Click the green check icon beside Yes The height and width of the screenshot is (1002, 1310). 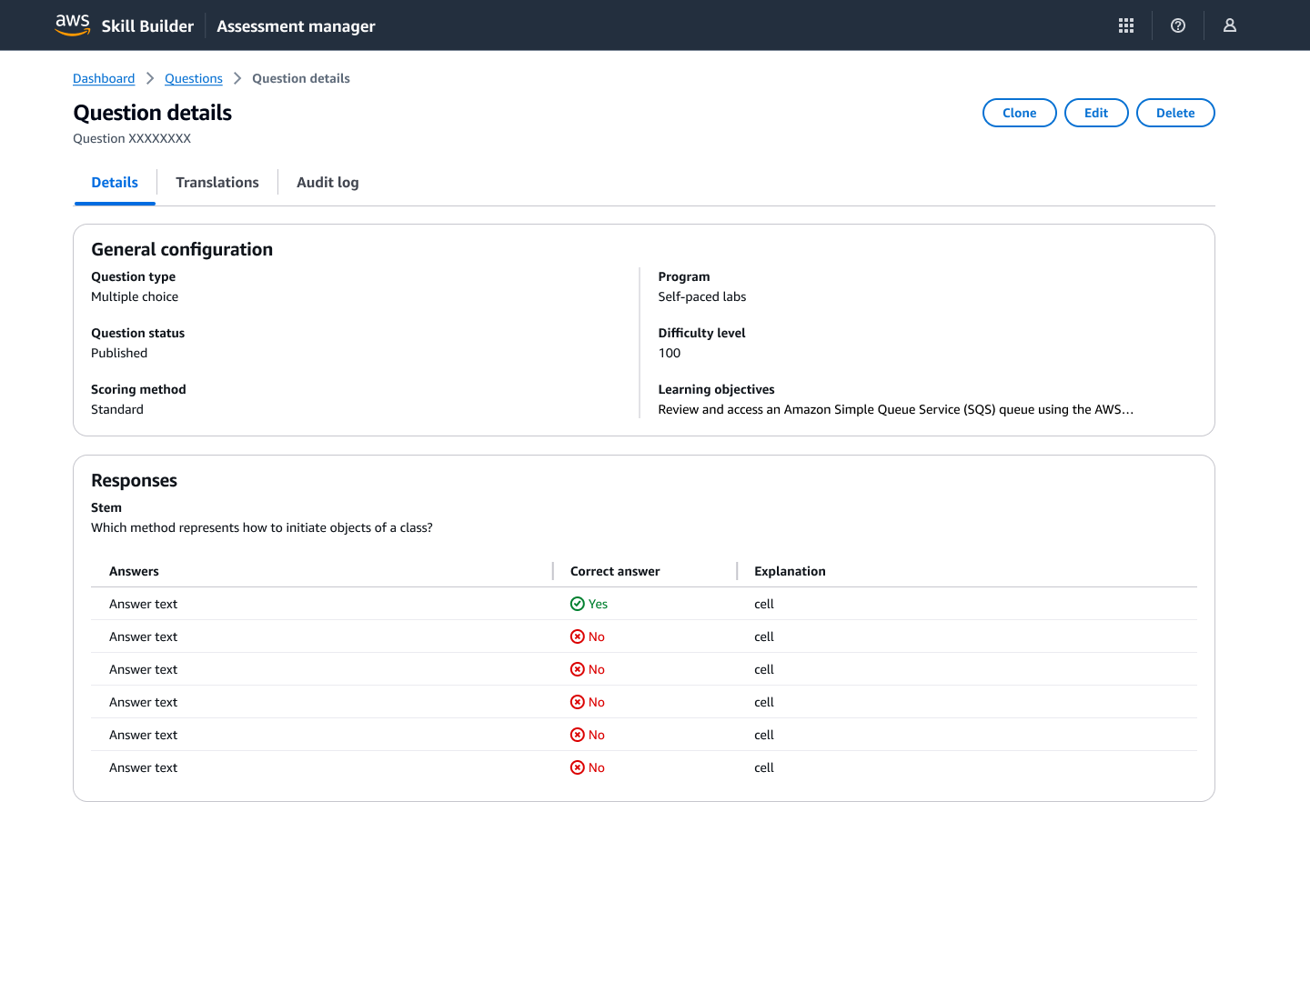[578, 604]
